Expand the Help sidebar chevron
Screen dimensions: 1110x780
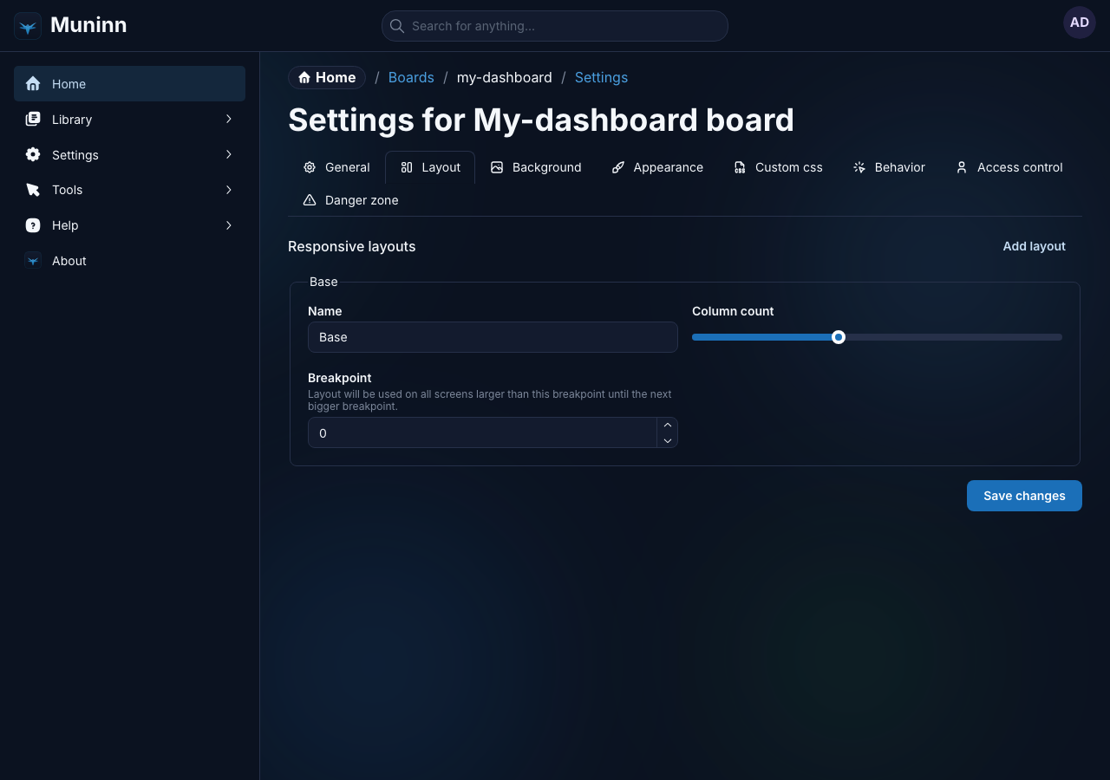(229, 225)
